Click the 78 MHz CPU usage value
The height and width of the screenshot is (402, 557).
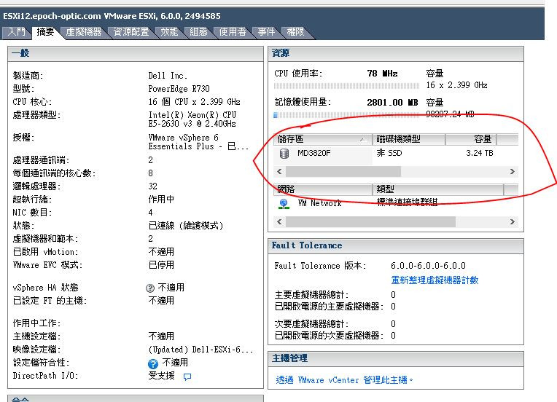pyautogui.click(x=382, y=74)
